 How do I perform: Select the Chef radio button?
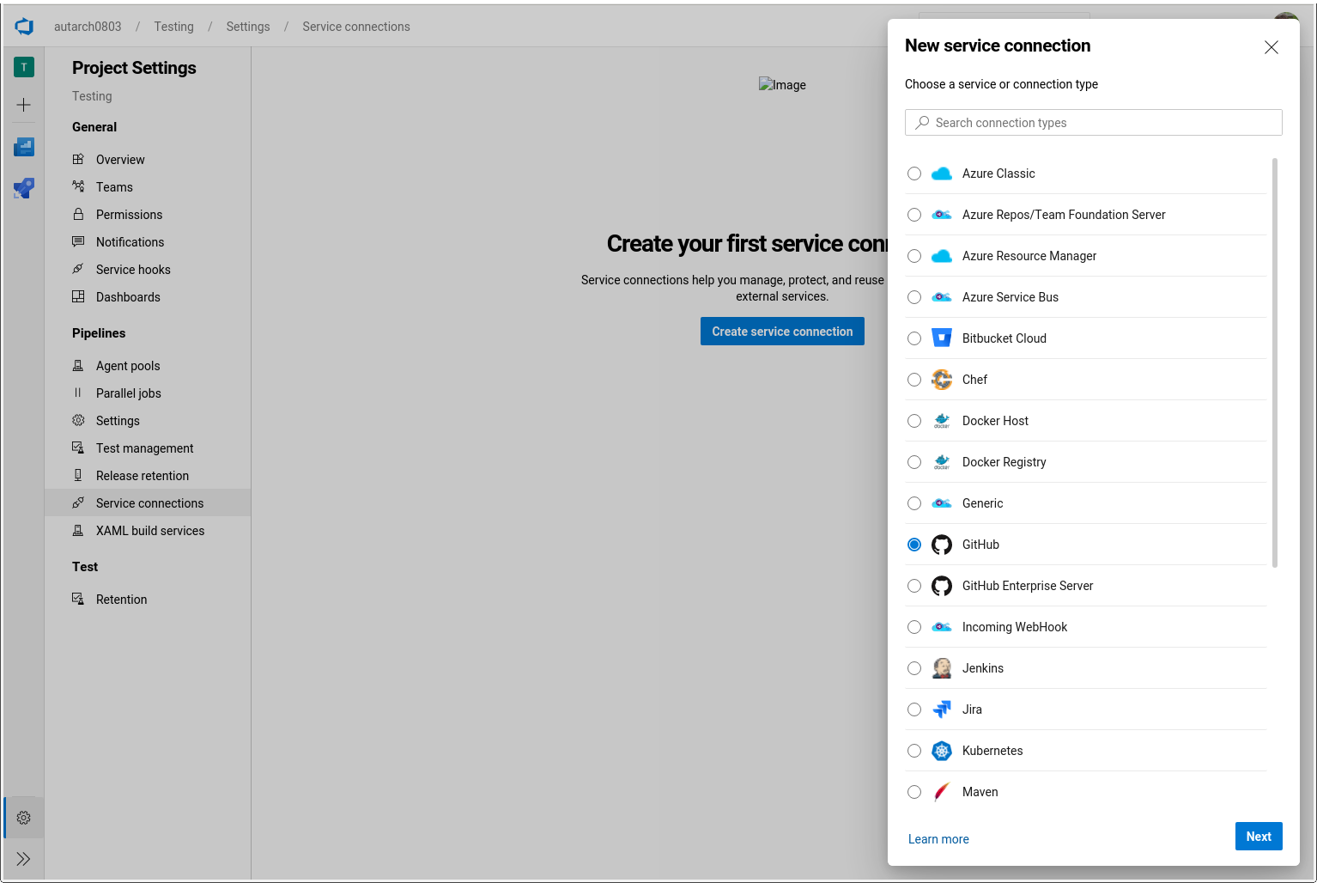pyautogui.click(x=914, y=380)
